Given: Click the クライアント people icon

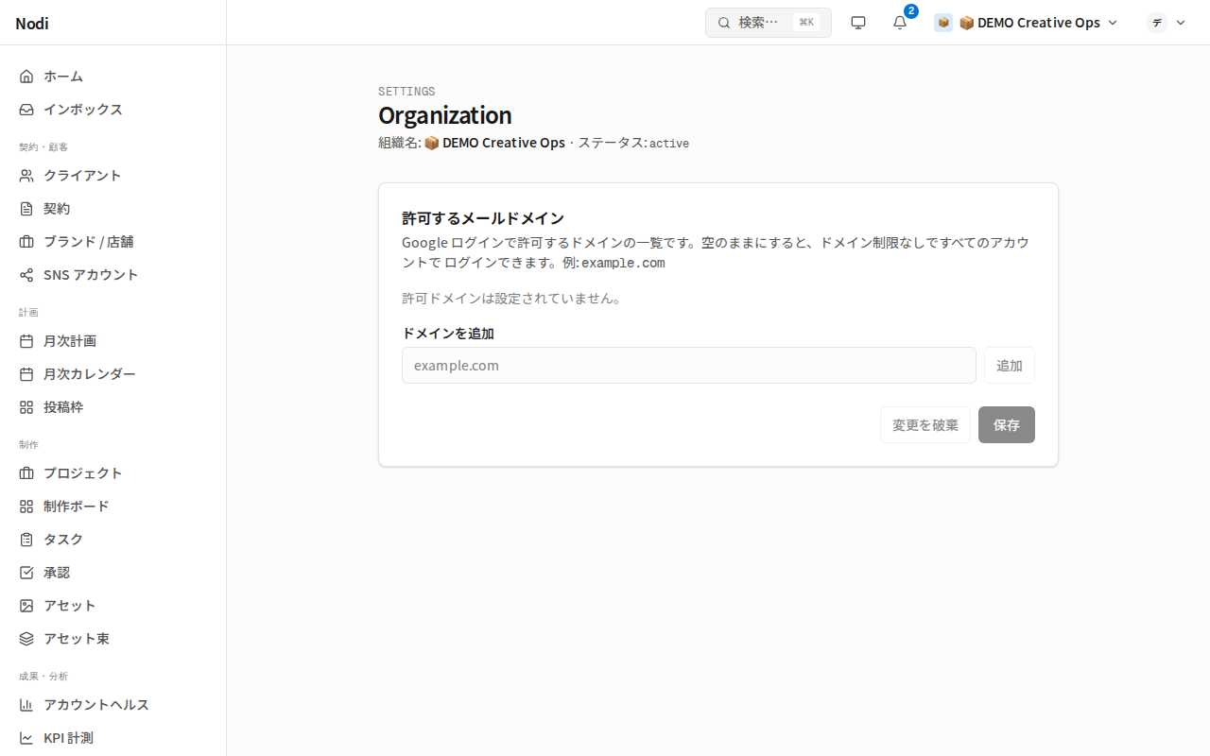Looking at the screenshot, I should coord(26,176).
